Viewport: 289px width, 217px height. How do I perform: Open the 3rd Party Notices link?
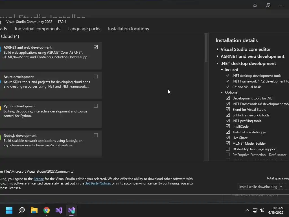(98, 183)
